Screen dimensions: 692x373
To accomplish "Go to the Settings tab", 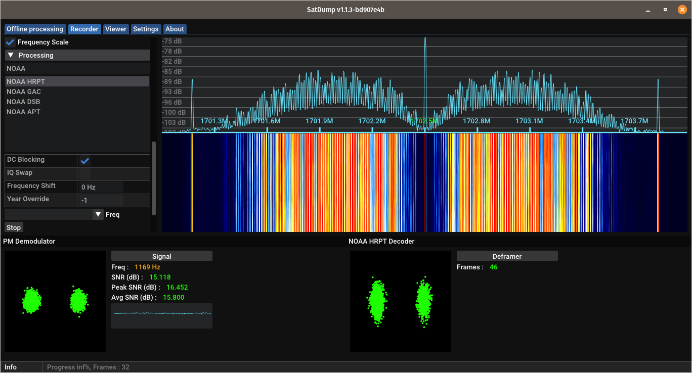I will point(146,29).
